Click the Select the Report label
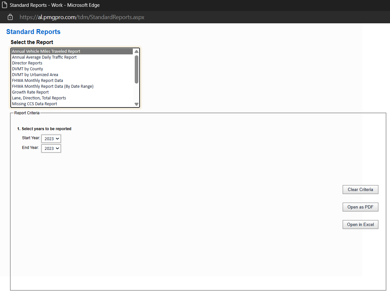 coord(32,42)
